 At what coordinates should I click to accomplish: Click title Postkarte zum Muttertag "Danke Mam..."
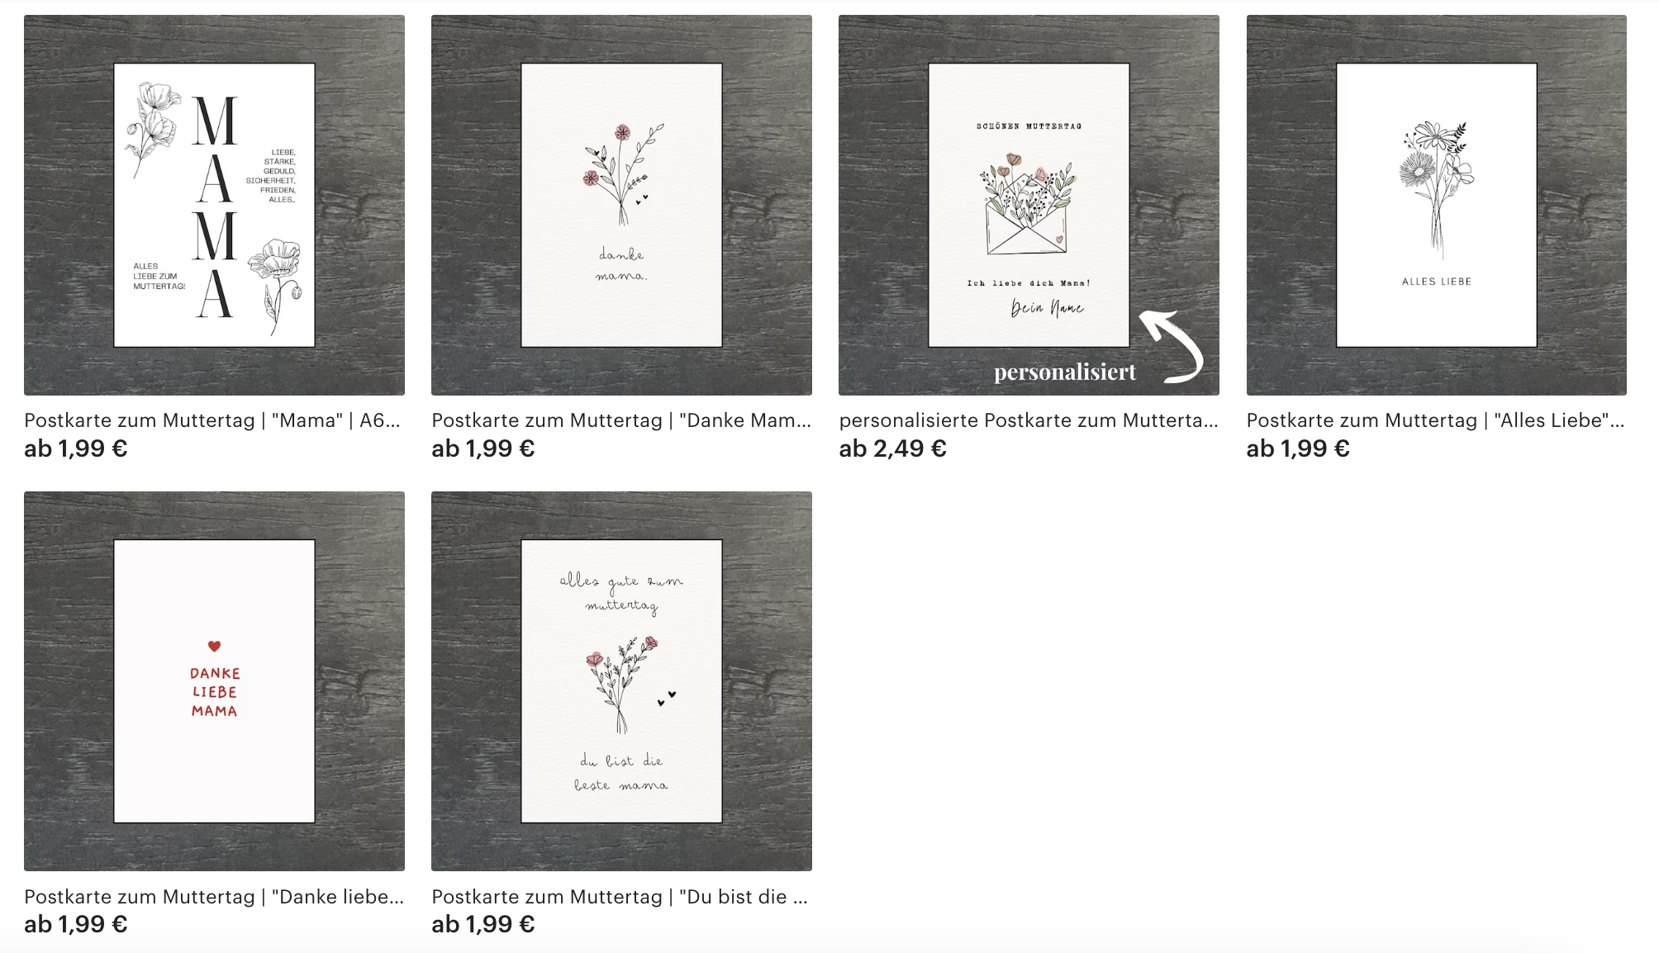(x=621, y=420)
